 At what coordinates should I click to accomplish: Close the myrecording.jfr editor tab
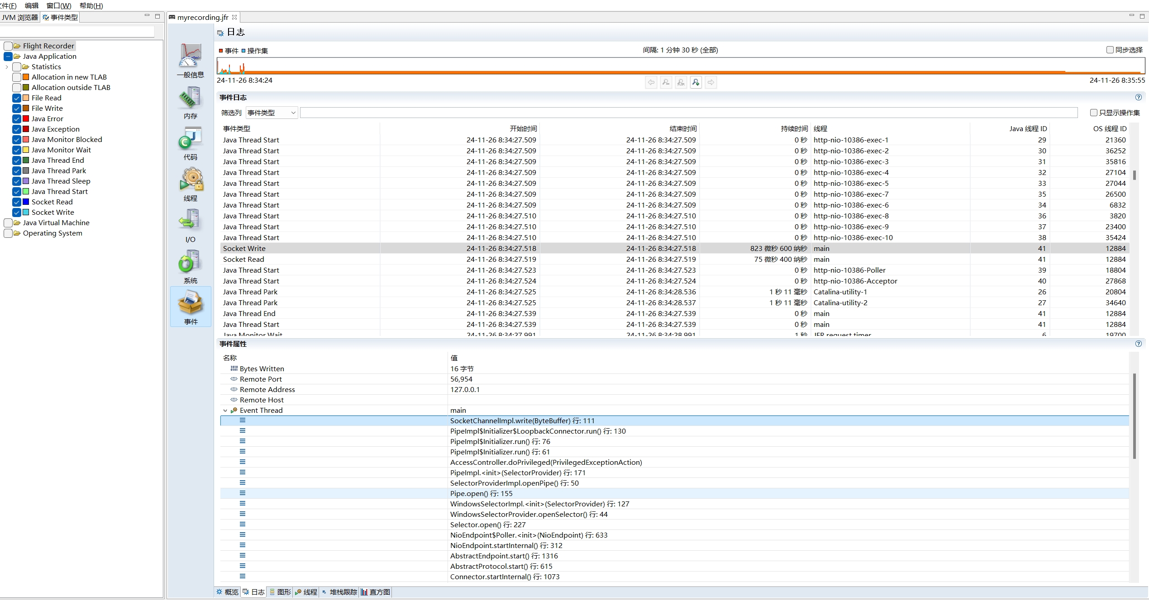[x=234, y=17]
